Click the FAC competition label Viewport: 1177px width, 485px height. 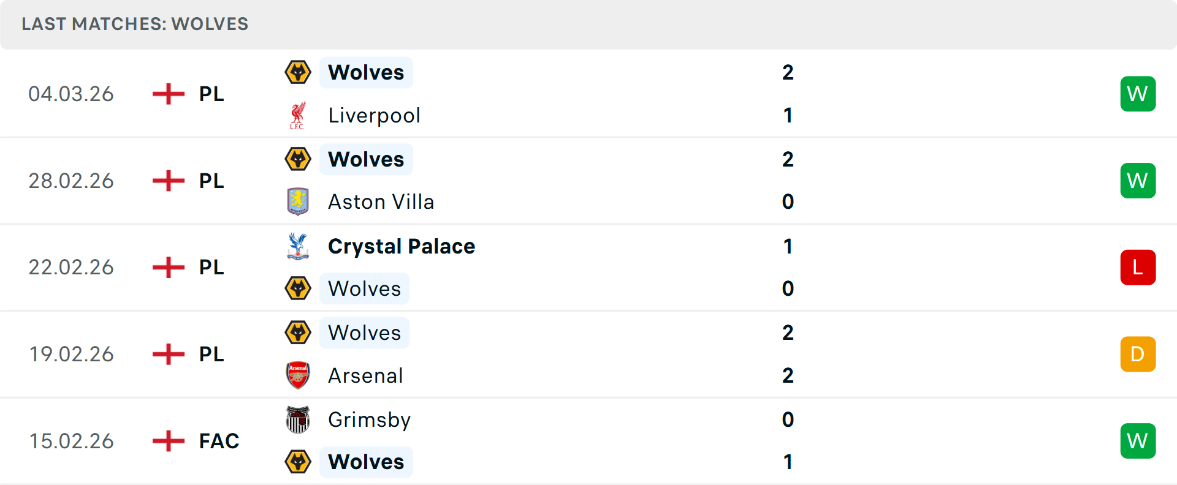(218, 441)
